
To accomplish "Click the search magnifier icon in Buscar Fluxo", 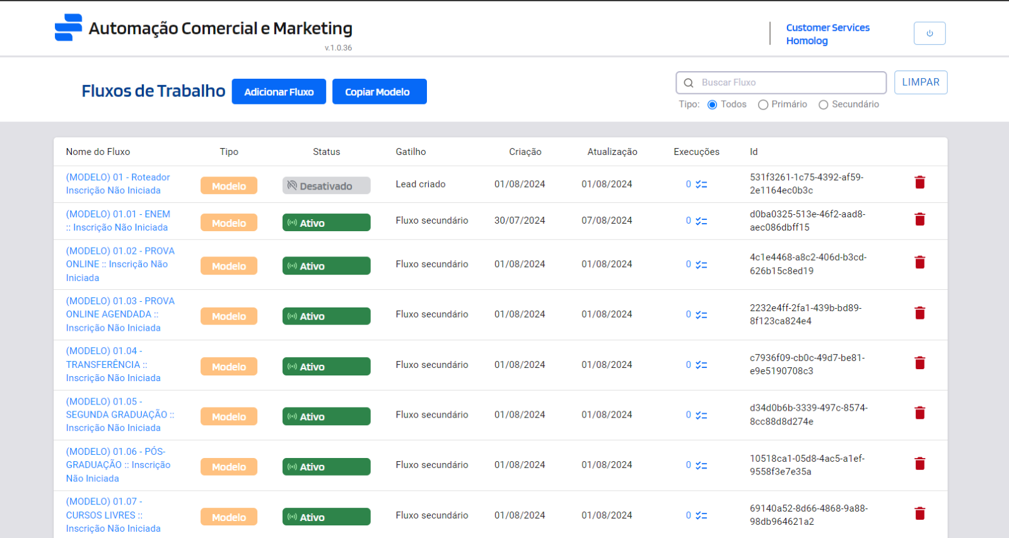I will [x=689, y=83].
